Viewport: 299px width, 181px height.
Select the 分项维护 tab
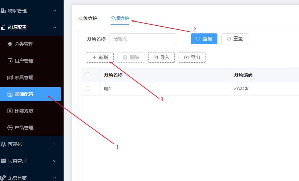120,19
